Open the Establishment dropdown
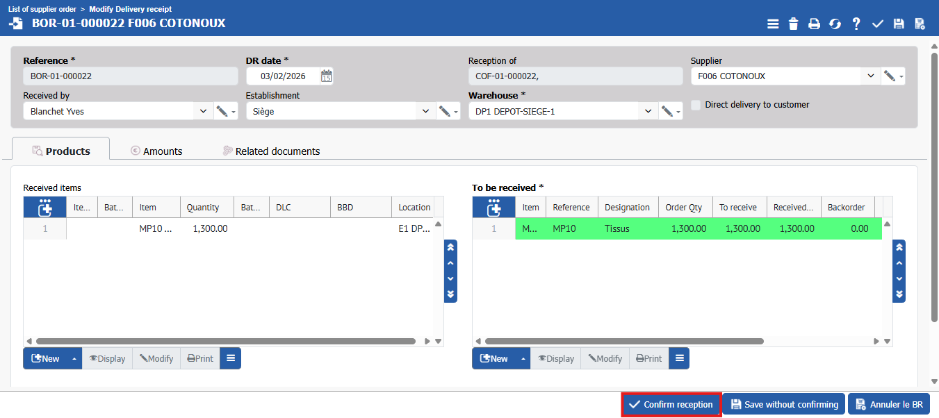Screen dimensions: 939x418 [425, 111]
